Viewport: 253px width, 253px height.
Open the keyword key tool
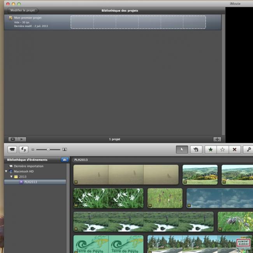point(248,149)
